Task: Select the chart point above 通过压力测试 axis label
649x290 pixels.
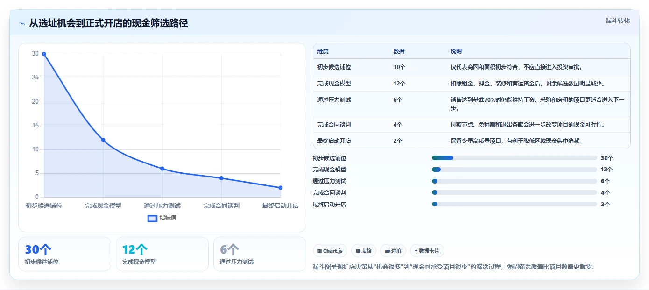Action: pyautogui.click(x=162, y=169)
